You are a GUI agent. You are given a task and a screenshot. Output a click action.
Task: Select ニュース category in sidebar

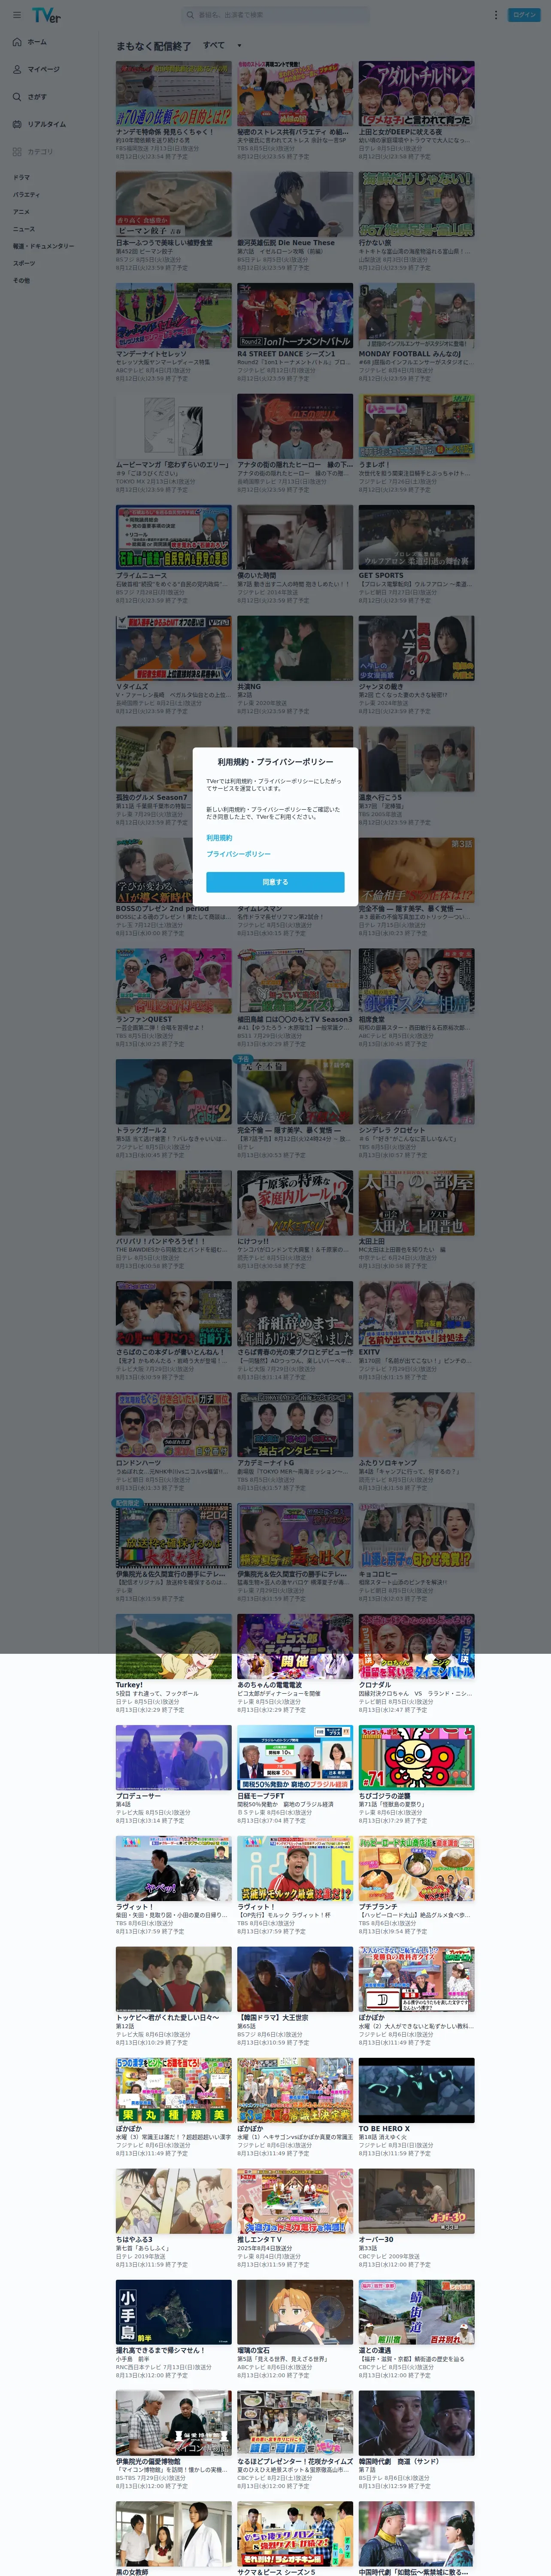pyautogui.click(x=23, y=229)
